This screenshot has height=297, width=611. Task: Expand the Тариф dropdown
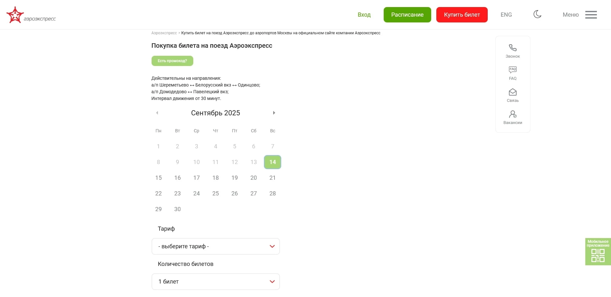[x=215, y=246]
